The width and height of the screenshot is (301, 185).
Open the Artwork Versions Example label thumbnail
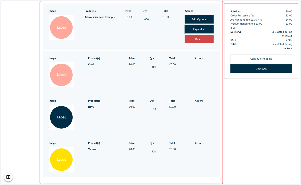click(61, 27)
